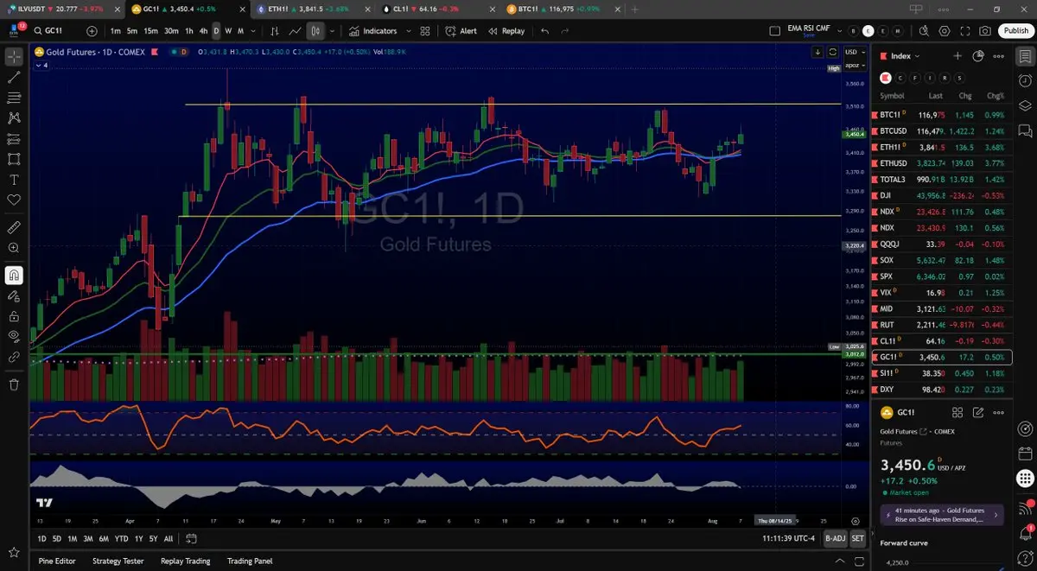
Task: Create an Alert
Action: point(461,31)
